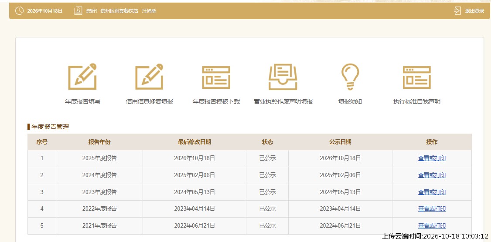Click last-modified date 2024年05月13日
Image resolution: width=491 pixels, height=242 pixels.
pos(194,192)
